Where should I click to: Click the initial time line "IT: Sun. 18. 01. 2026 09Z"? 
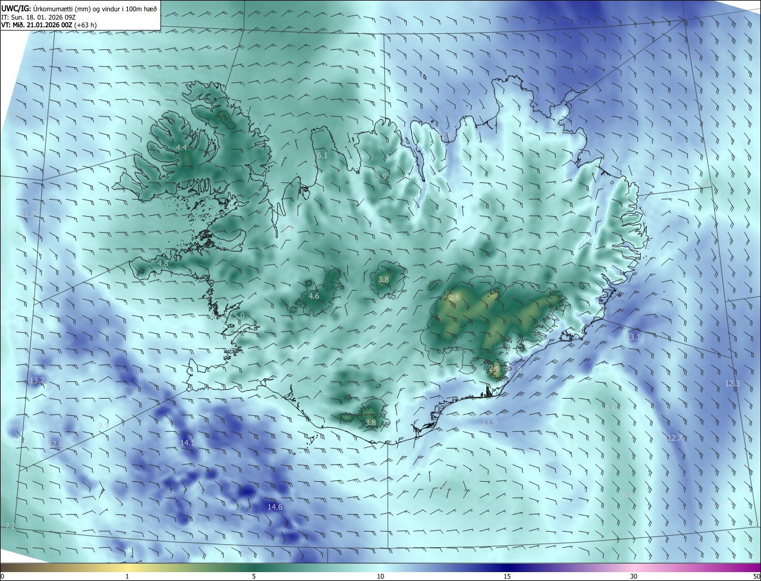pos(39,17)
